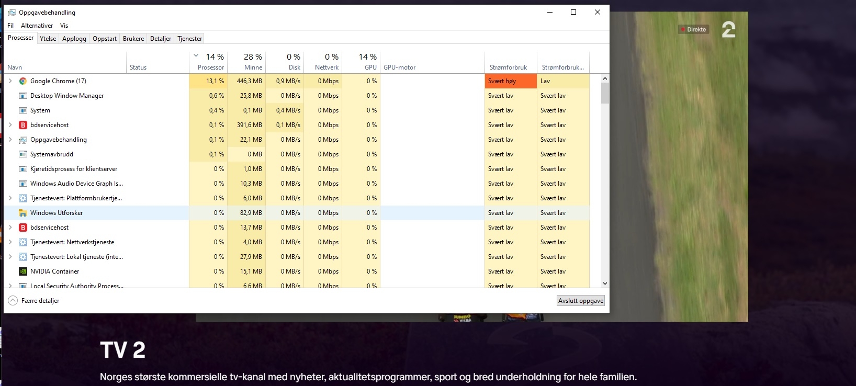Open the Alternativer menu
856x386 pixels.
[37, 26]
